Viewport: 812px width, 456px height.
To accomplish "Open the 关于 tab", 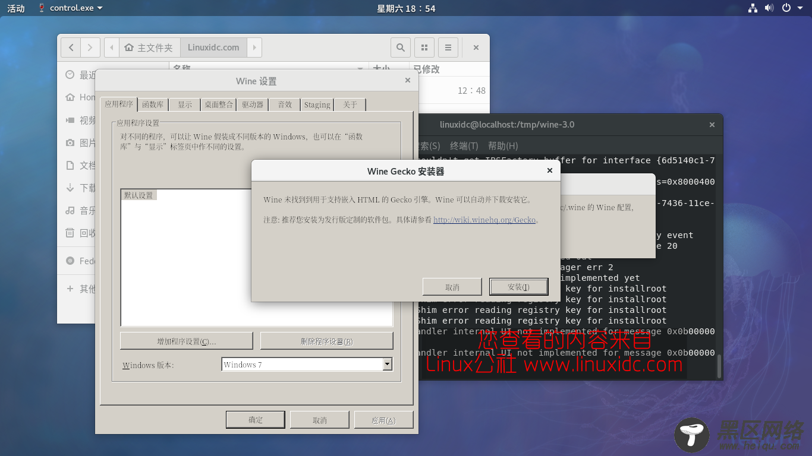I will point(350,104).
